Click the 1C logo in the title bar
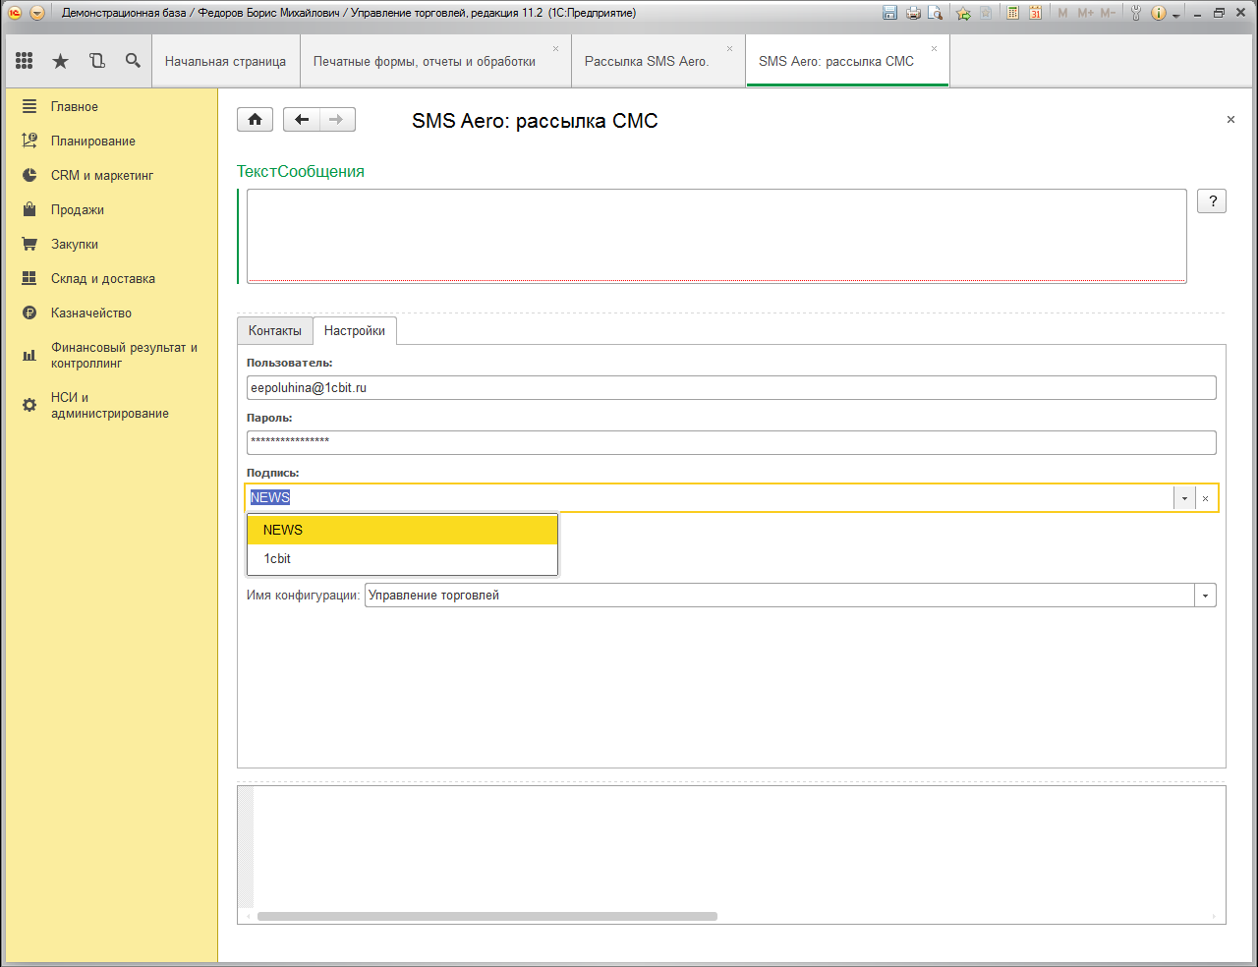Image resolution: width=1258 pixels, height=967 pixels. (15, 13)
